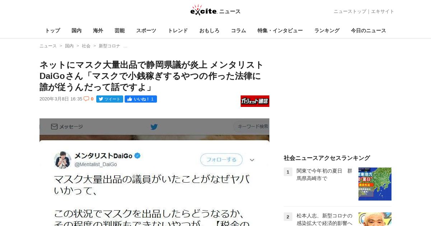This screenshot has width=431, height=226.
Task: Open ranking article 関東で今年初の夏日
Action: click(324, 174)
